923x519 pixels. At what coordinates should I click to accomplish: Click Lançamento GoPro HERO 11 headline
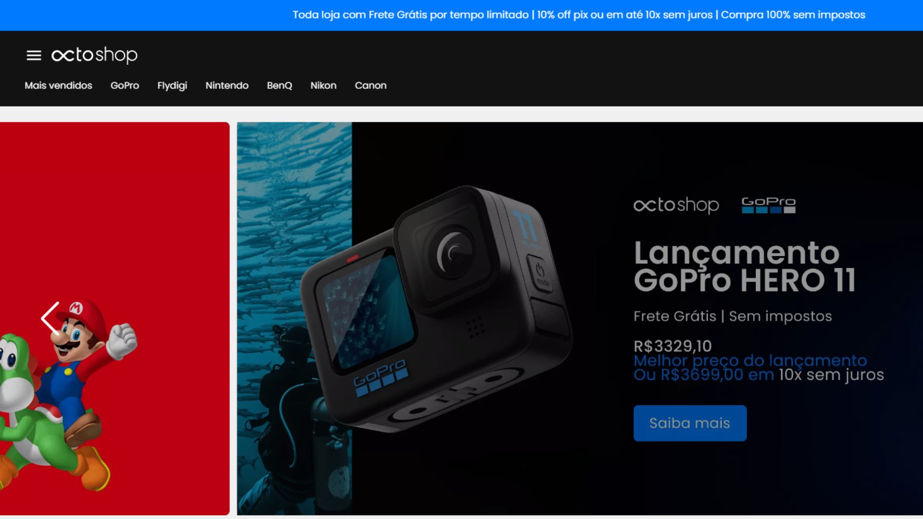tap(745, 266)
